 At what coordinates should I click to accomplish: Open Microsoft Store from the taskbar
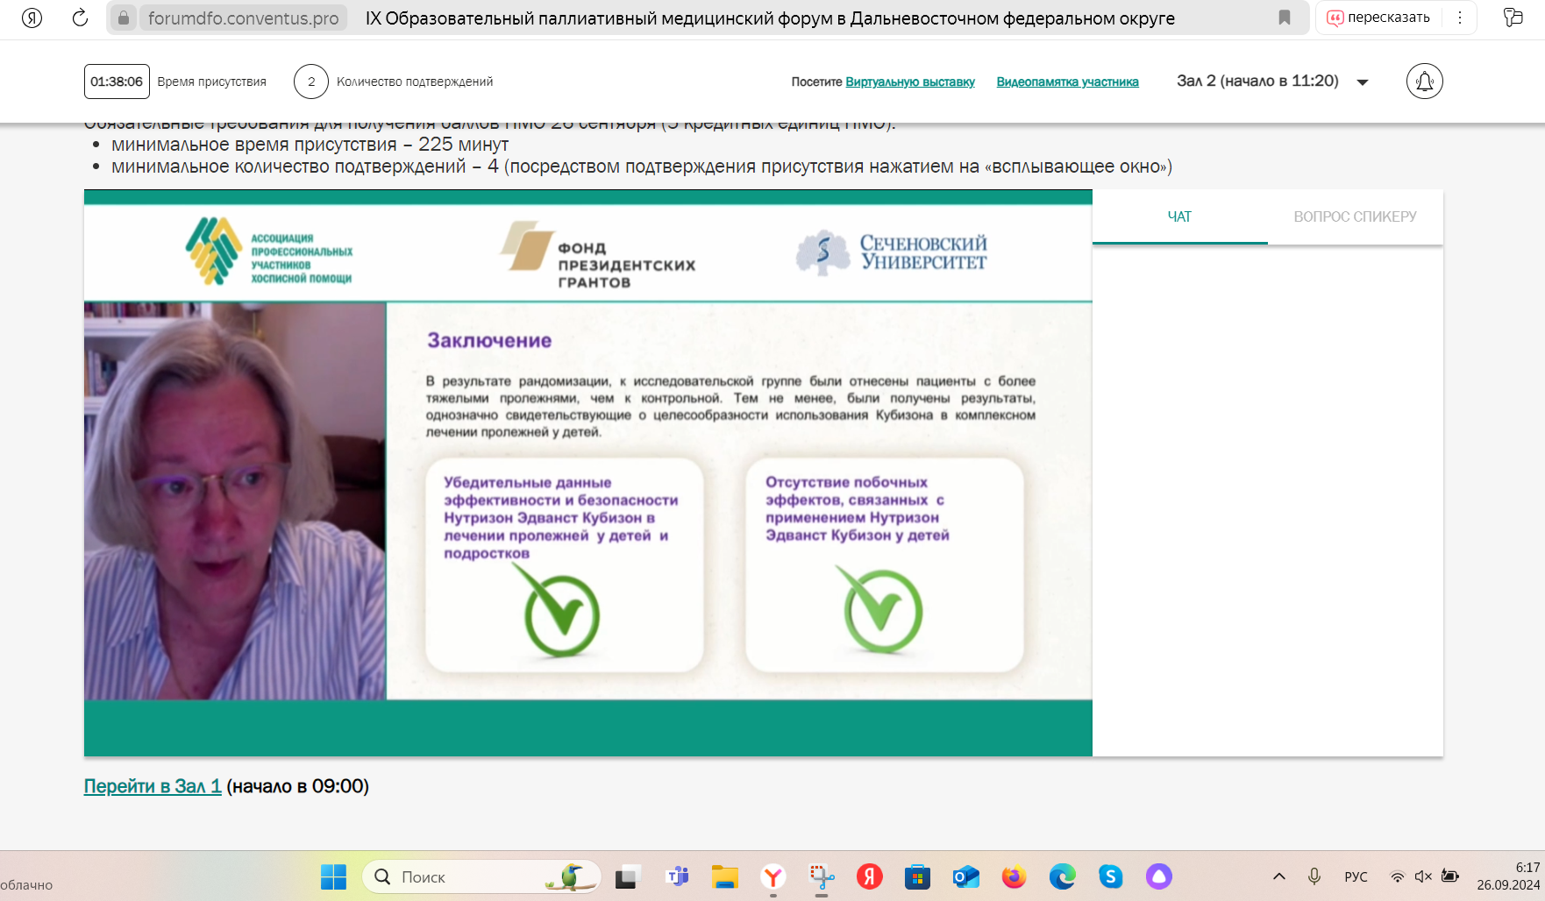(x=917, y=876)
